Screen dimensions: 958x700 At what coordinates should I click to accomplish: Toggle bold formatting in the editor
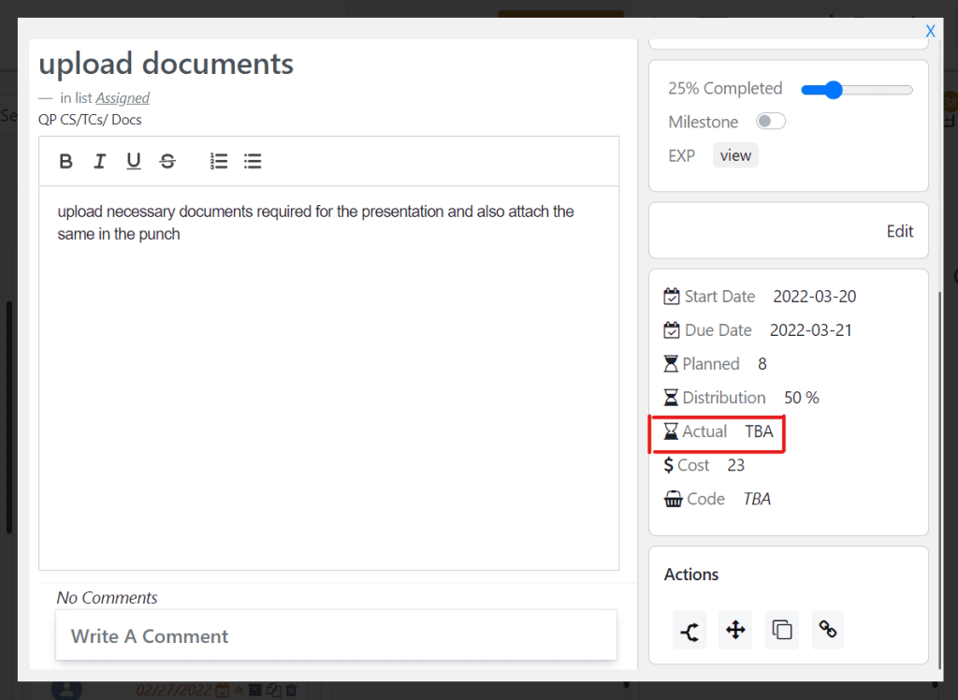(x=66, y=161)
